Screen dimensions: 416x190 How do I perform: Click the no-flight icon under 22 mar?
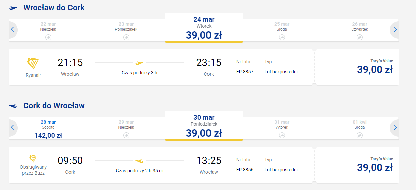[x=48, y=37]
